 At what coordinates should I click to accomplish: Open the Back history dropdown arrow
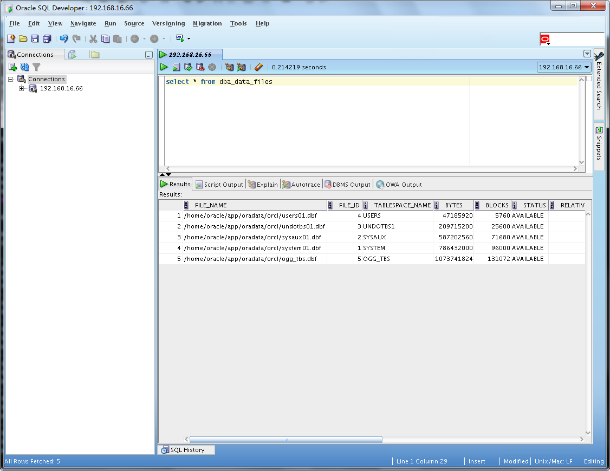[x=144, y=38]
